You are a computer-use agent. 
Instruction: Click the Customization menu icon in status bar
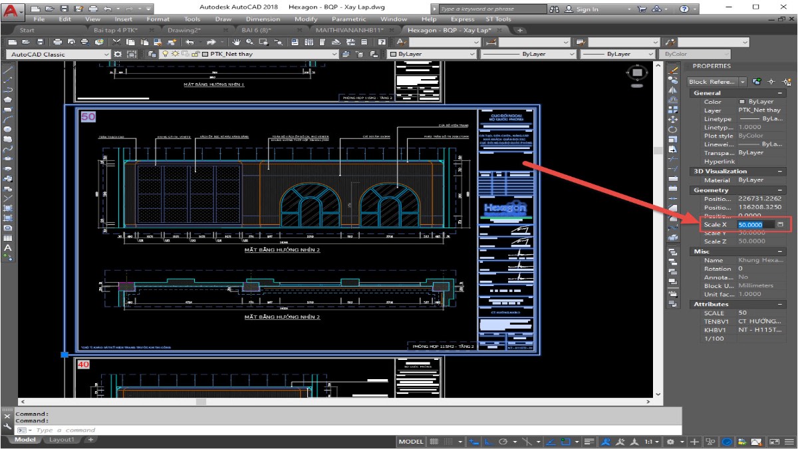point(788,442)
